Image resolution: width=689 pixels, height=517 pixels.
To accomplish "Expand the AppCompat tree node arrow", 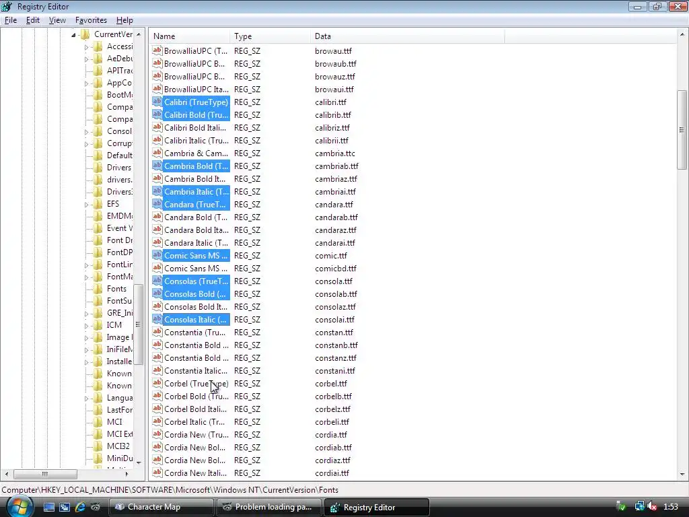I will [x=87, y=83].
